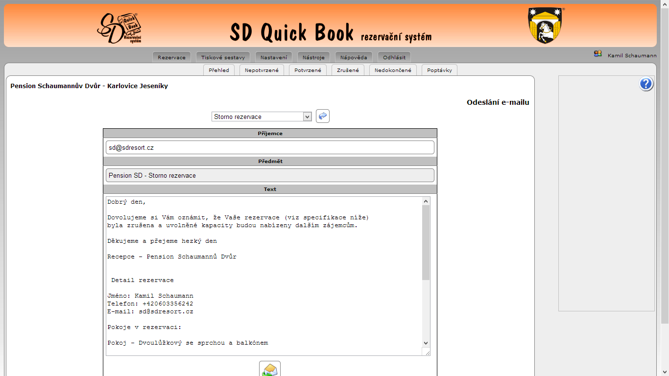Switch to the Potvrzené tab
Image resolution: width=669 pixels, height=376 pixels.
308,70
